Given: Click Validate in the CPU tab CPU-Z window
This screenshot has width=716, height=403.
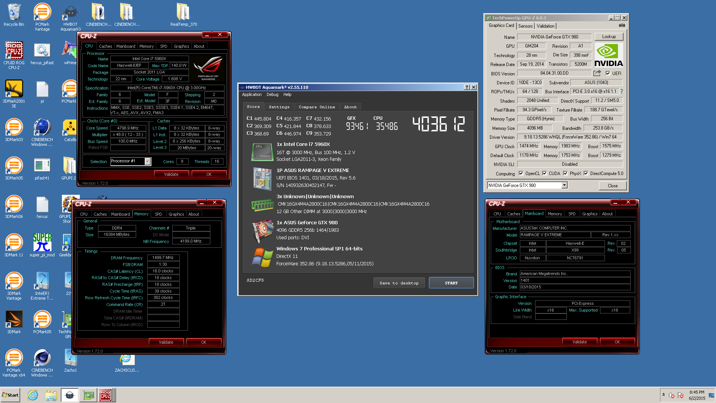Looking at the screenshot, I should point(171,174).
